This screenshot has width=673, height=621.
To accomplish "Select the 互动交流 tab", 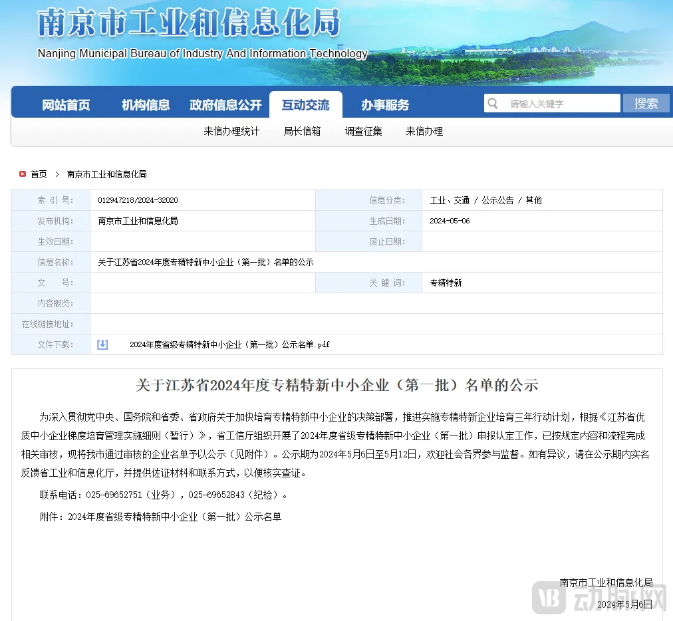I will [x=305, y=105].
